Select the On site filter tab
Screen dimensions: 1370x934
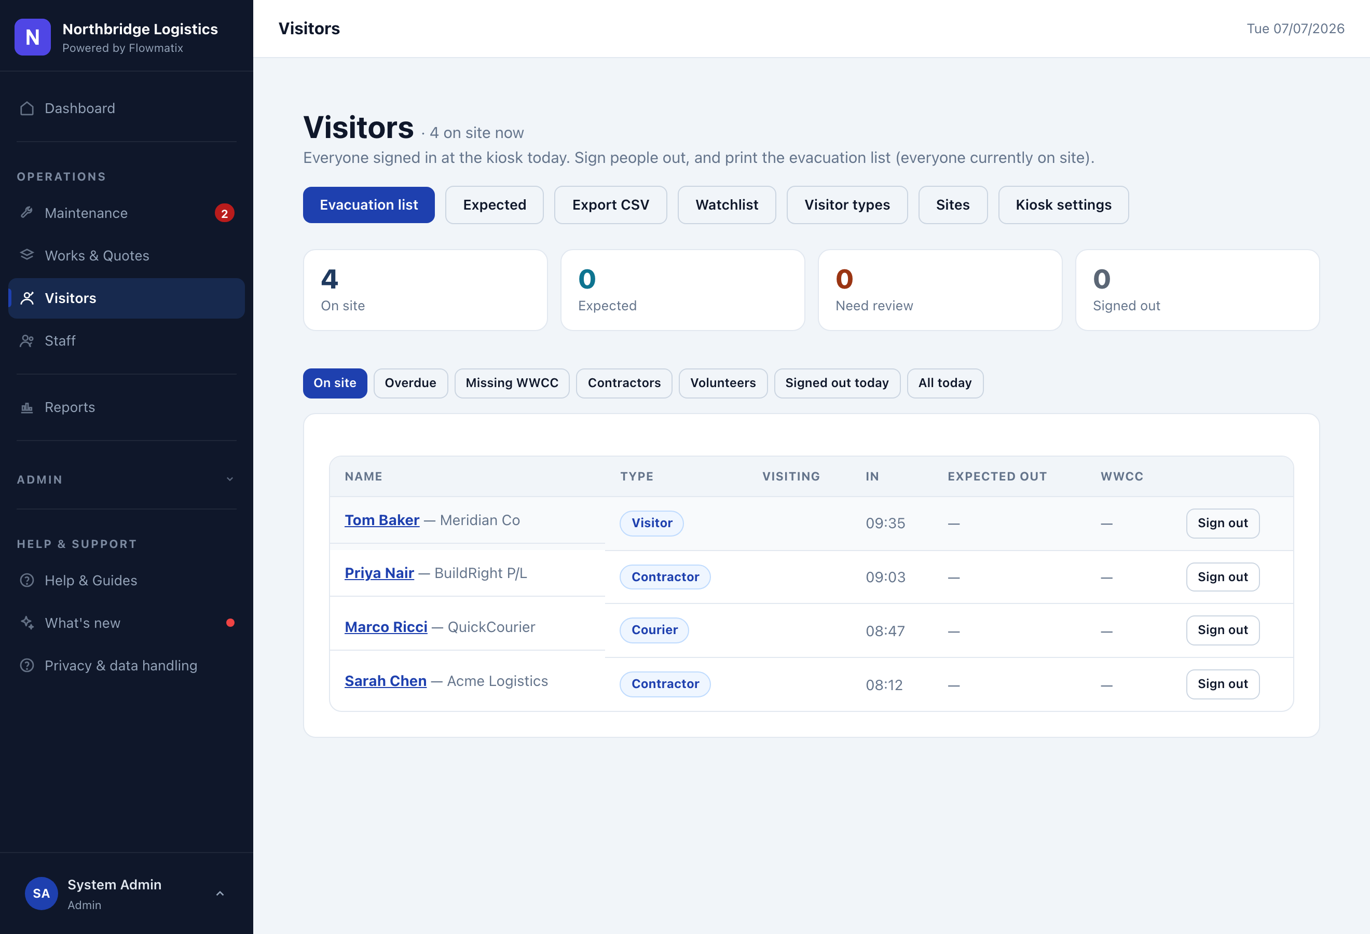(335, 383)
